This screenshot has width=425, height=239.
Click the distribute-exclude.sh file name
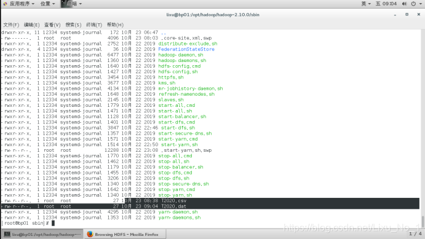click(x=188, y=44)
